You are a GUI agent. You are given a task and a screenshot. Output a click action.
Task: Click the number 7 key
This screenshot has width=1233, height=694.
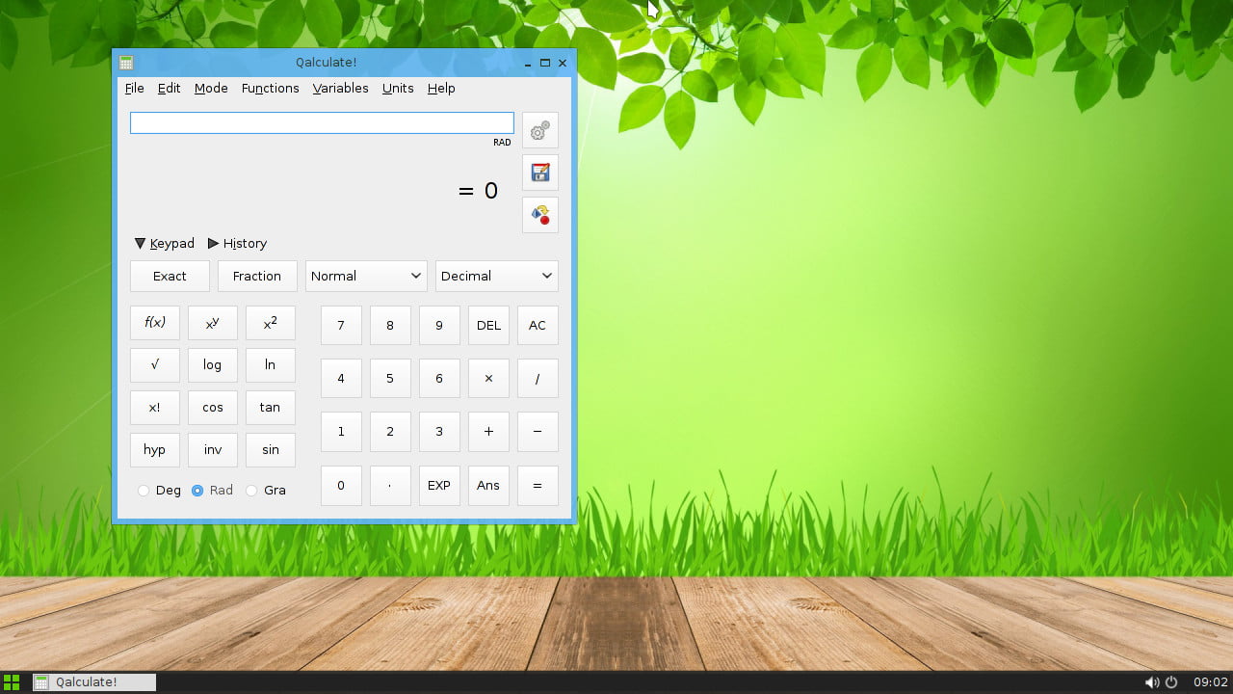click(x=341, y=325)
